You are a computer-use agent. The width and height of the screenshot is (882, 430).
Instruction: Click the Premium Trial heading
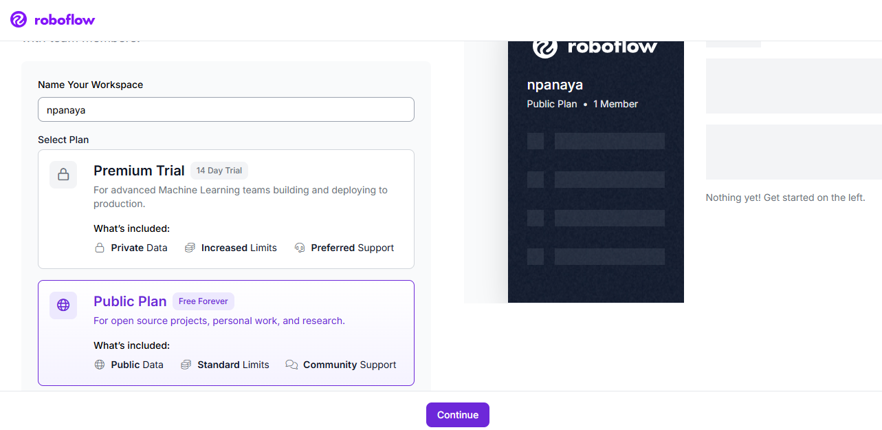pos(139,171)
